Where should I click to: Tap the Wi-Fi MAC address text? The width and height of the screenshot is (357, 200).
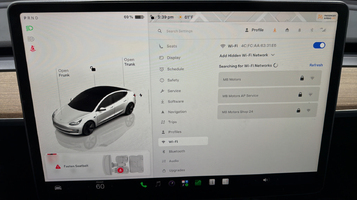coord(258,45)
